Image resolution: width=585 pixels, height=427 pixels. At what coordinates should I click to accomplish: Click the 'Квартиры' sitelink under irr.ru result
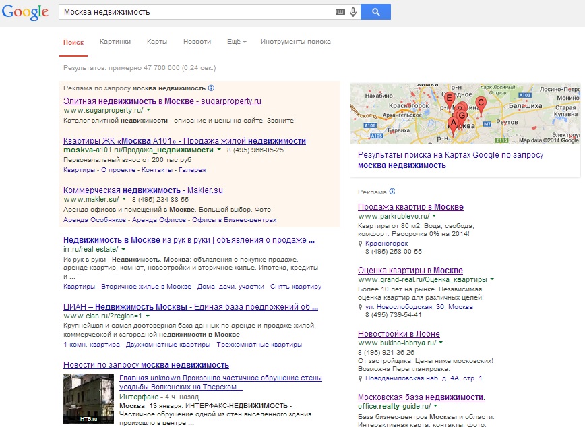79,287
